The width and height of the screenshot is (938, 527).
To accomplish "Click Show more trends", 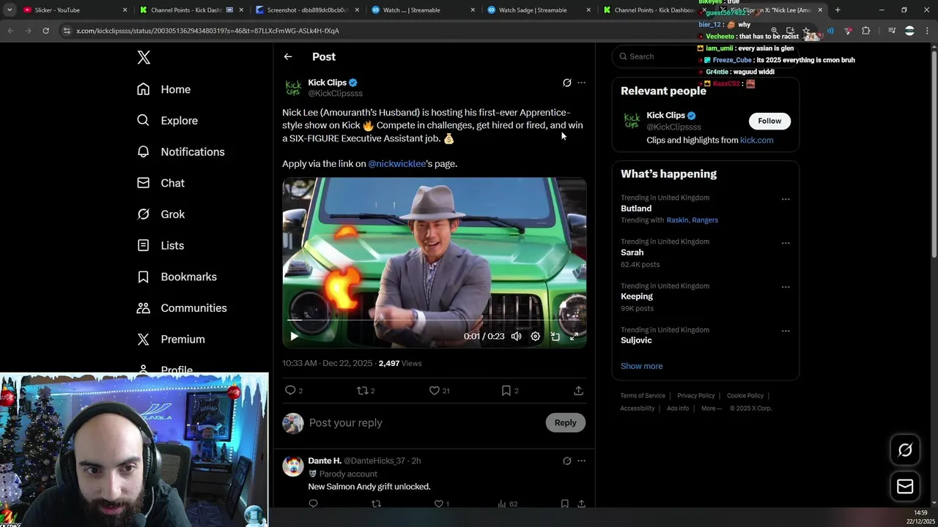I will (641, 366).
